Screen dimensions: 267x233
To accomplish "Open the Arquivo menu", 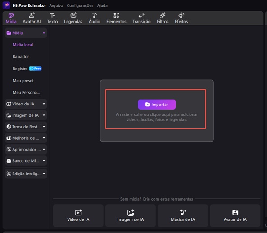I will [x=56, y=5].
